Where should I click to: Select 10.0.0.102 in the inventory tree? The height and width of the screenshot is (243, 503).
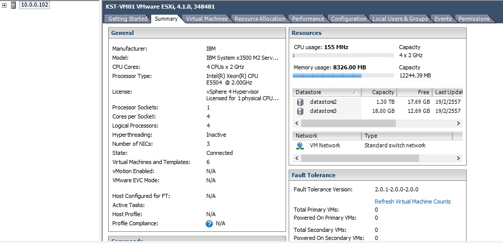(34, 5)
